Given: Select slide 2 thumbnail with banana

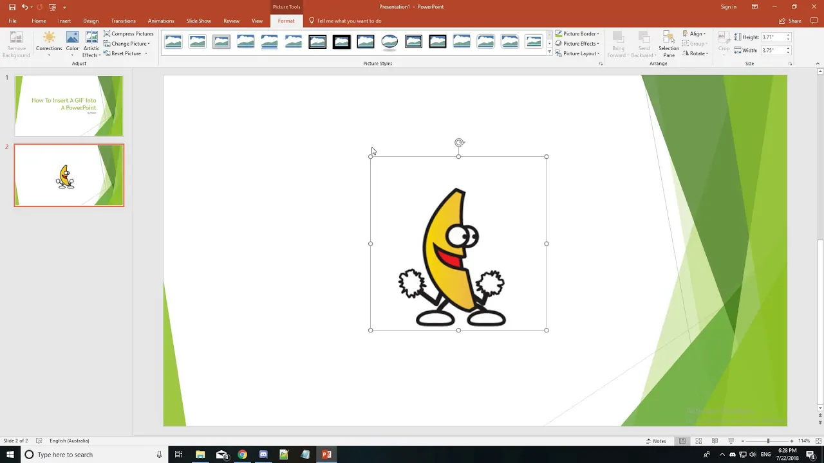Looking at the screenshot, I should click(69, 175).
